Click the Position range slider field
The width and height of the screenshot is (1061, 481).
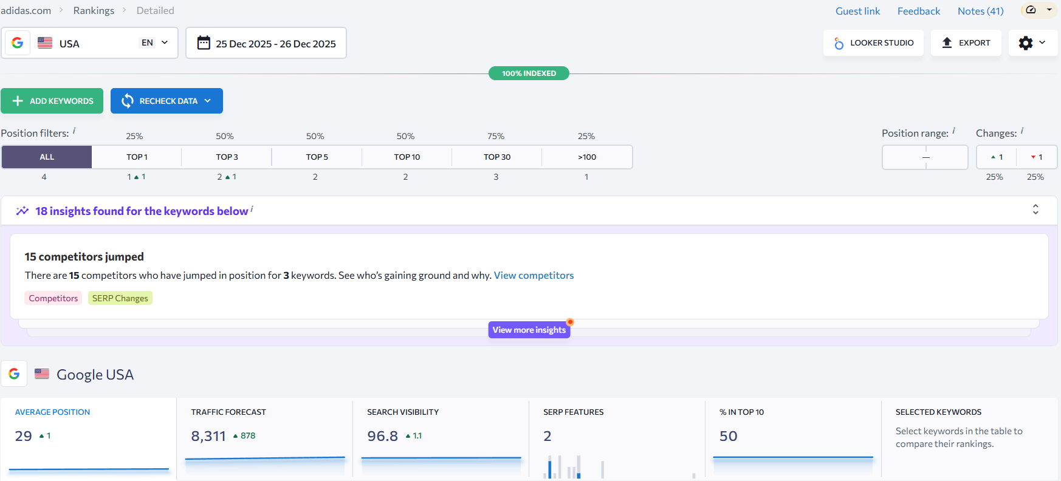pos(925,157)
